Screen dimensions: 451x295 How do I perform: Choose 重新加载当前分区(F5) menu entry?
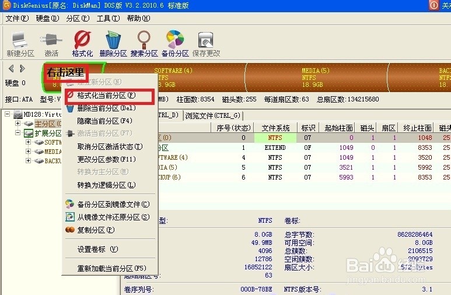110,269
